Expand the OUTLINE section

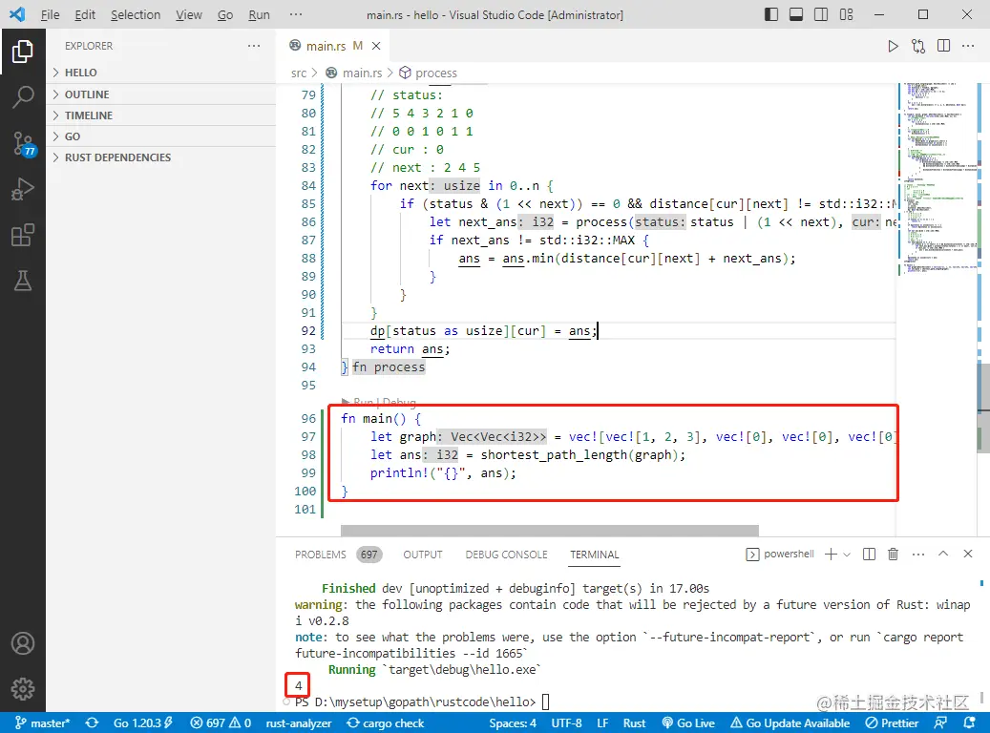point(161,94)
